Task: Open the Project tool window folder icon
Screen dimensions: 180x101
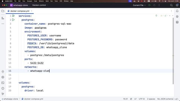Action: [x=3, y=11]
